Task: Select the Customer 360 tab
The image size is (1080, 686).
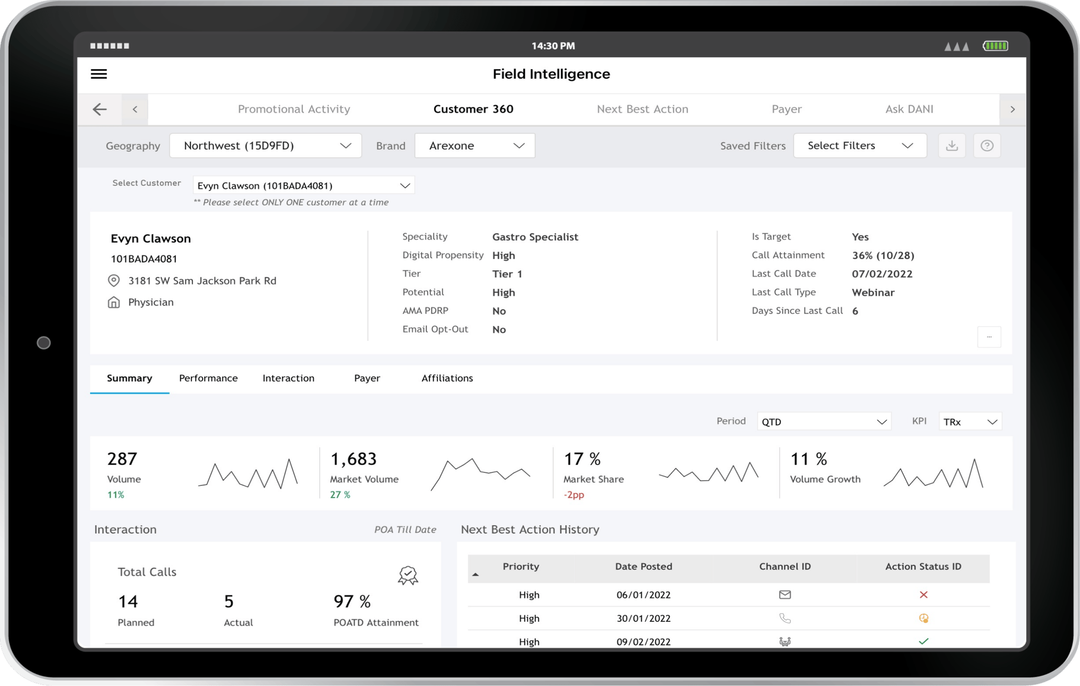Action: coord(473,109)
